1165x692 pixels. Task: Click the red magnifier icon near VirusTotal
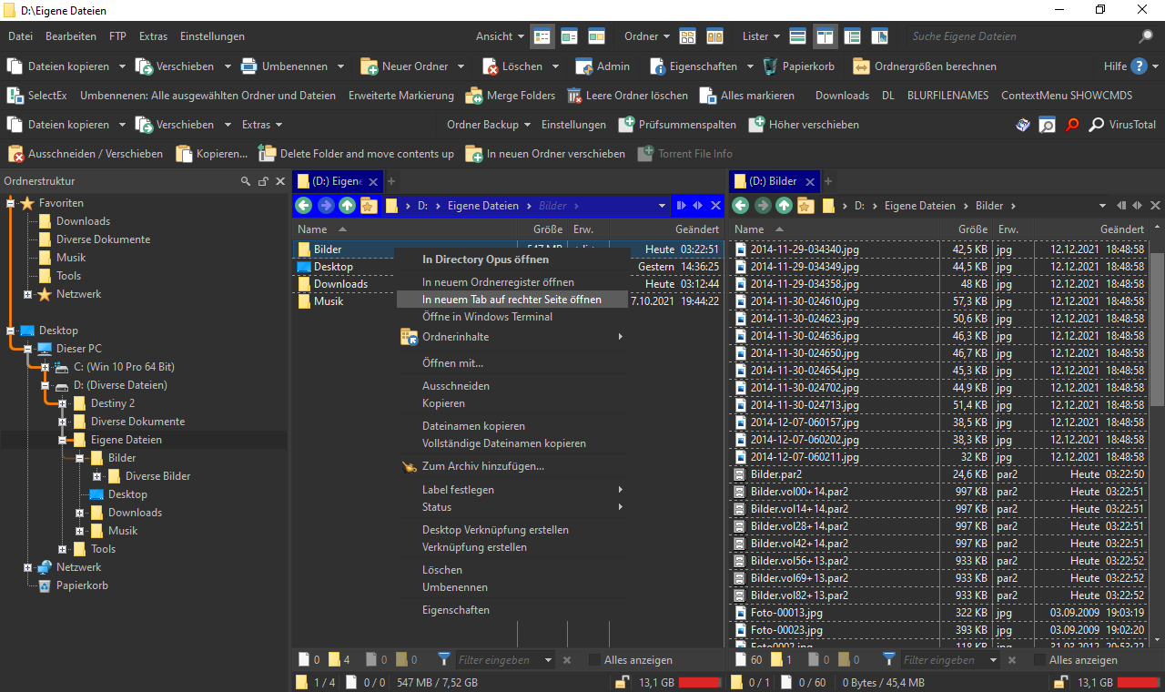click(1072, 125)
